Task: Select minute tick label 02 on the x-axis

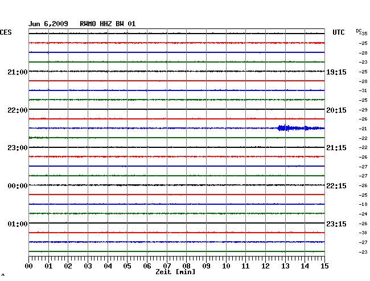Action: 68,266
